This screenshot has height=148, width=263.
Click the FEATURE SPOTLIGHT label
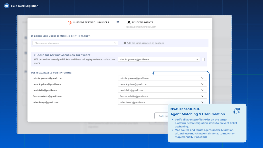(x=185, y=109)
